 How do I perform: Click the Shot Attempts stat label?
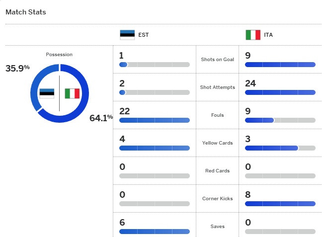click(217, 87)
